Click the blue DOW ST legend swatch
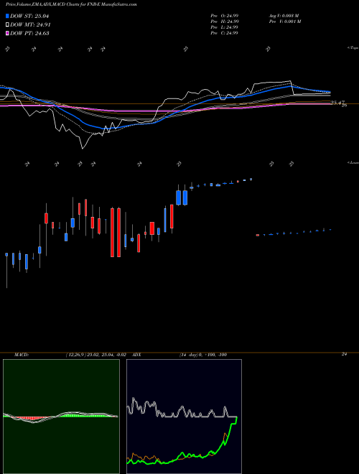The width and height of the screenshot is (359, 474). pyautogui.click(x=7, y=16)
